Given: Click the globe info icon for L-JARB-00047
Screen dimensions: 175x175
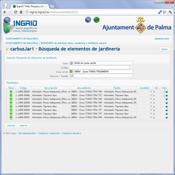Looking at the screenshot, I should 167,99.
